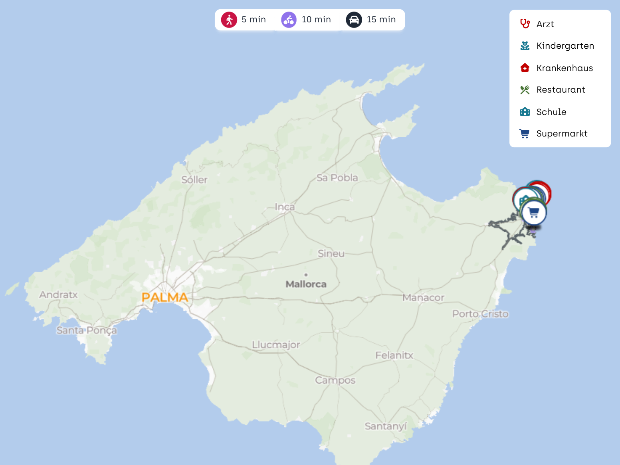
Task: Click the Schule building icon in legend
Action: pyautogui.click(x=525, y=112)
